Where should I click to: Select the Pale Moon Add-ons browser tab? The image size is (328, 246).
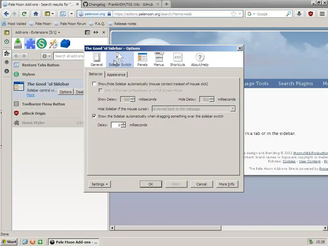(x=41, y=4)
